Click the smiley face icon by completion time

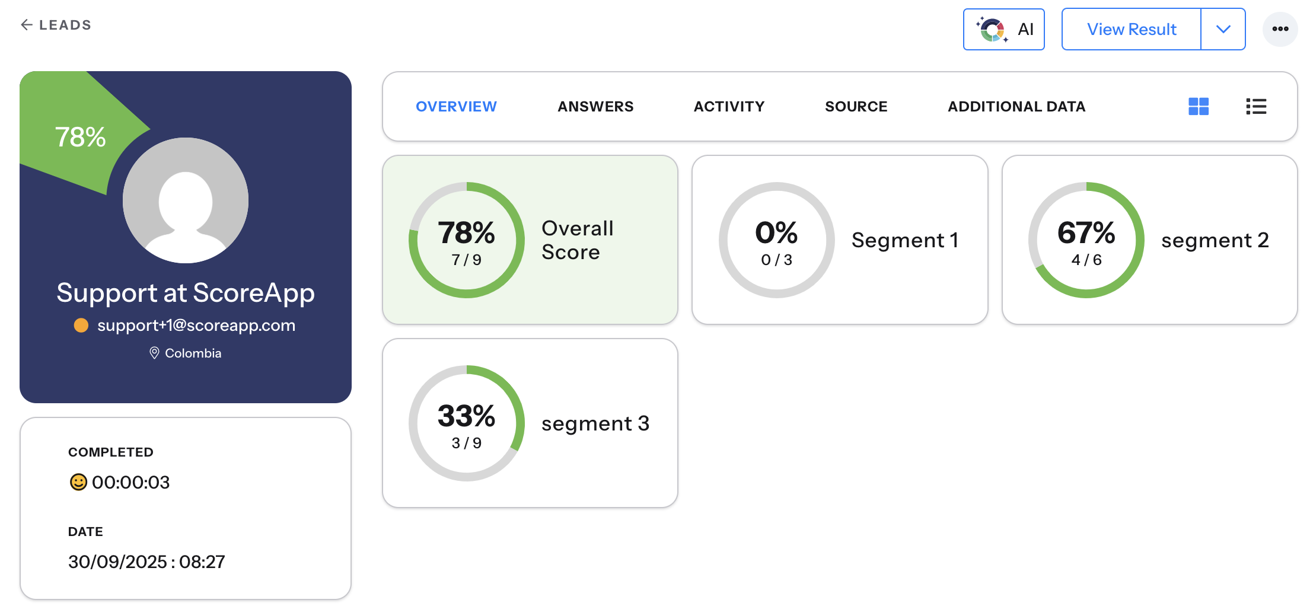78,482
